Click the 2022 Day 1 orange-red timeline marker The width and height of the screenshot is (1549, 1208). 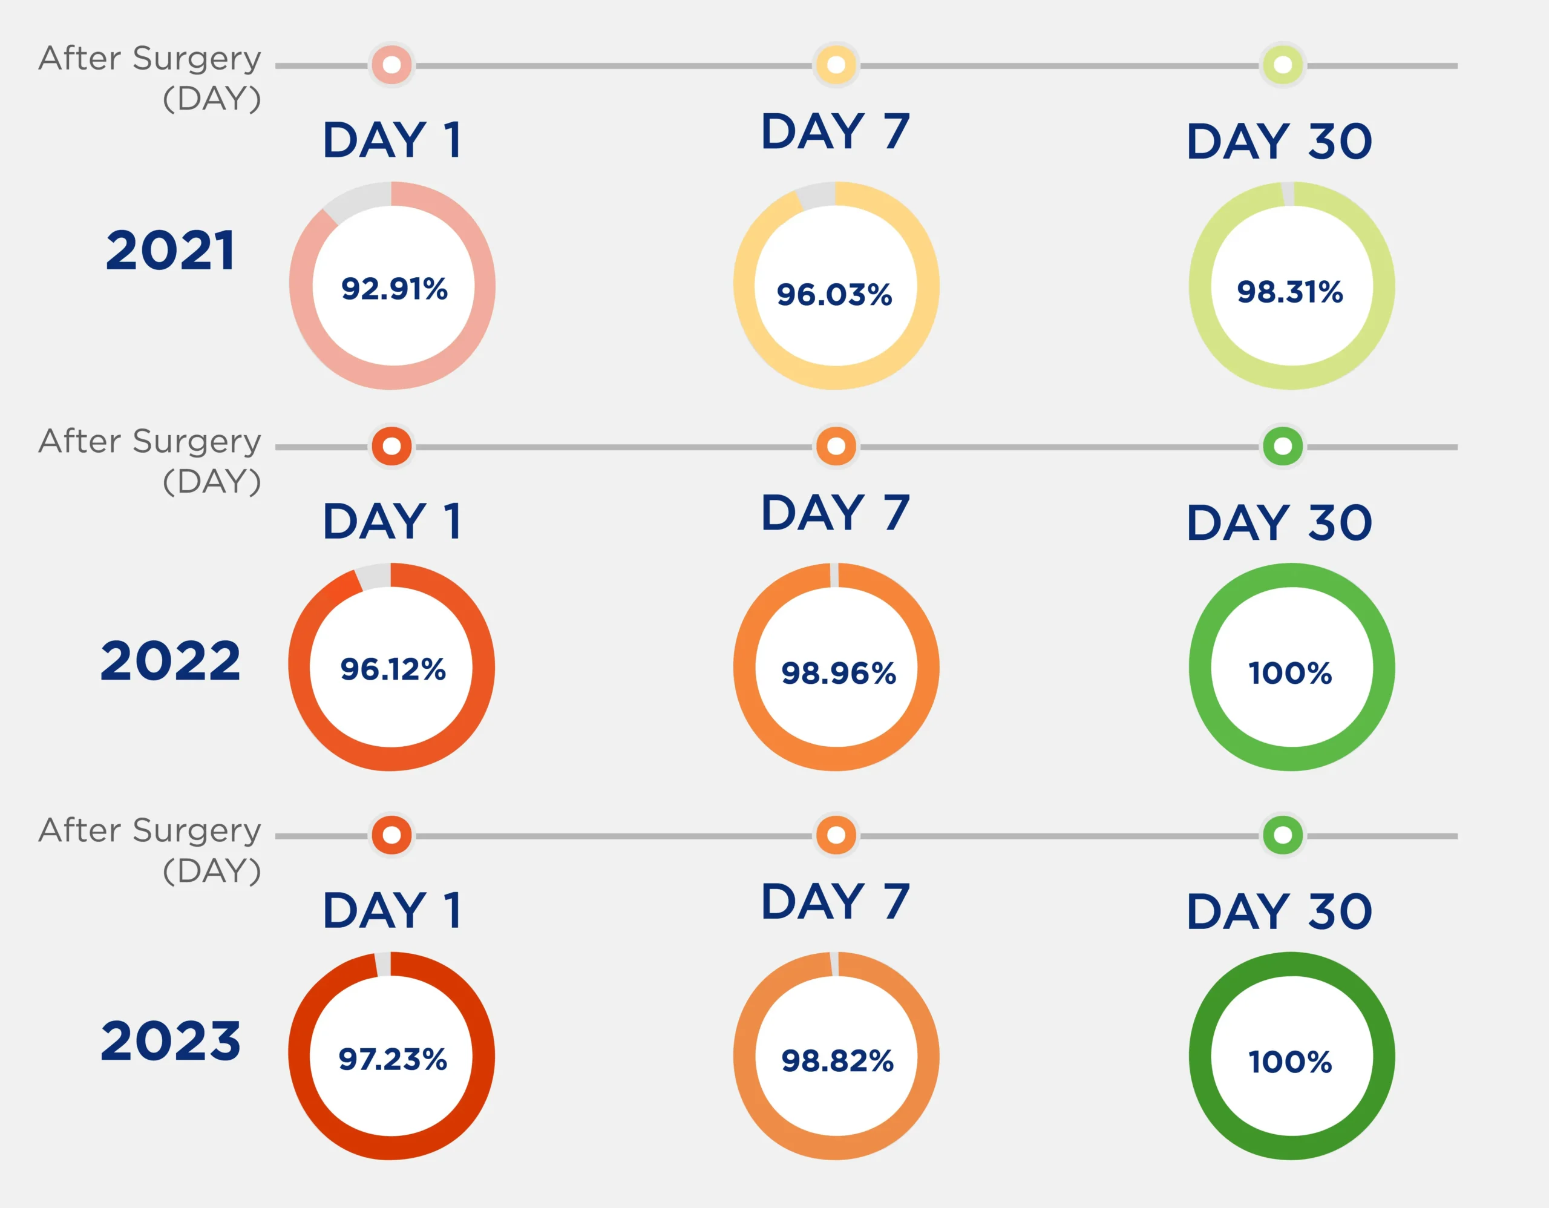coord(391,446)
